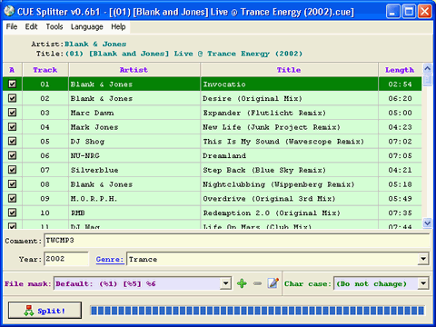This screenshot has width=436, height=327.
Task: Open the Char case dropdown
Action: click(x=423, y=283)
